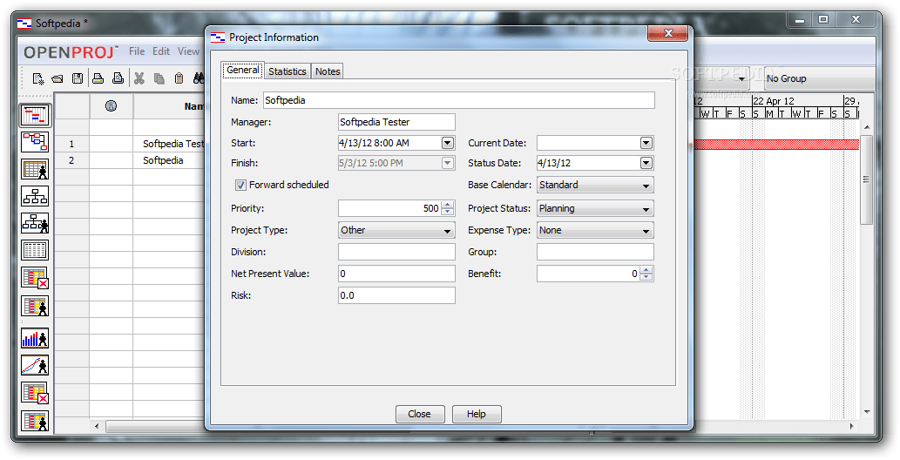Show the Histogram bar chart sub-view

(35, 338)
